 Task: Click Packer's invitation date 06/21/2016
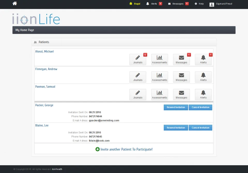pos(95,112)
